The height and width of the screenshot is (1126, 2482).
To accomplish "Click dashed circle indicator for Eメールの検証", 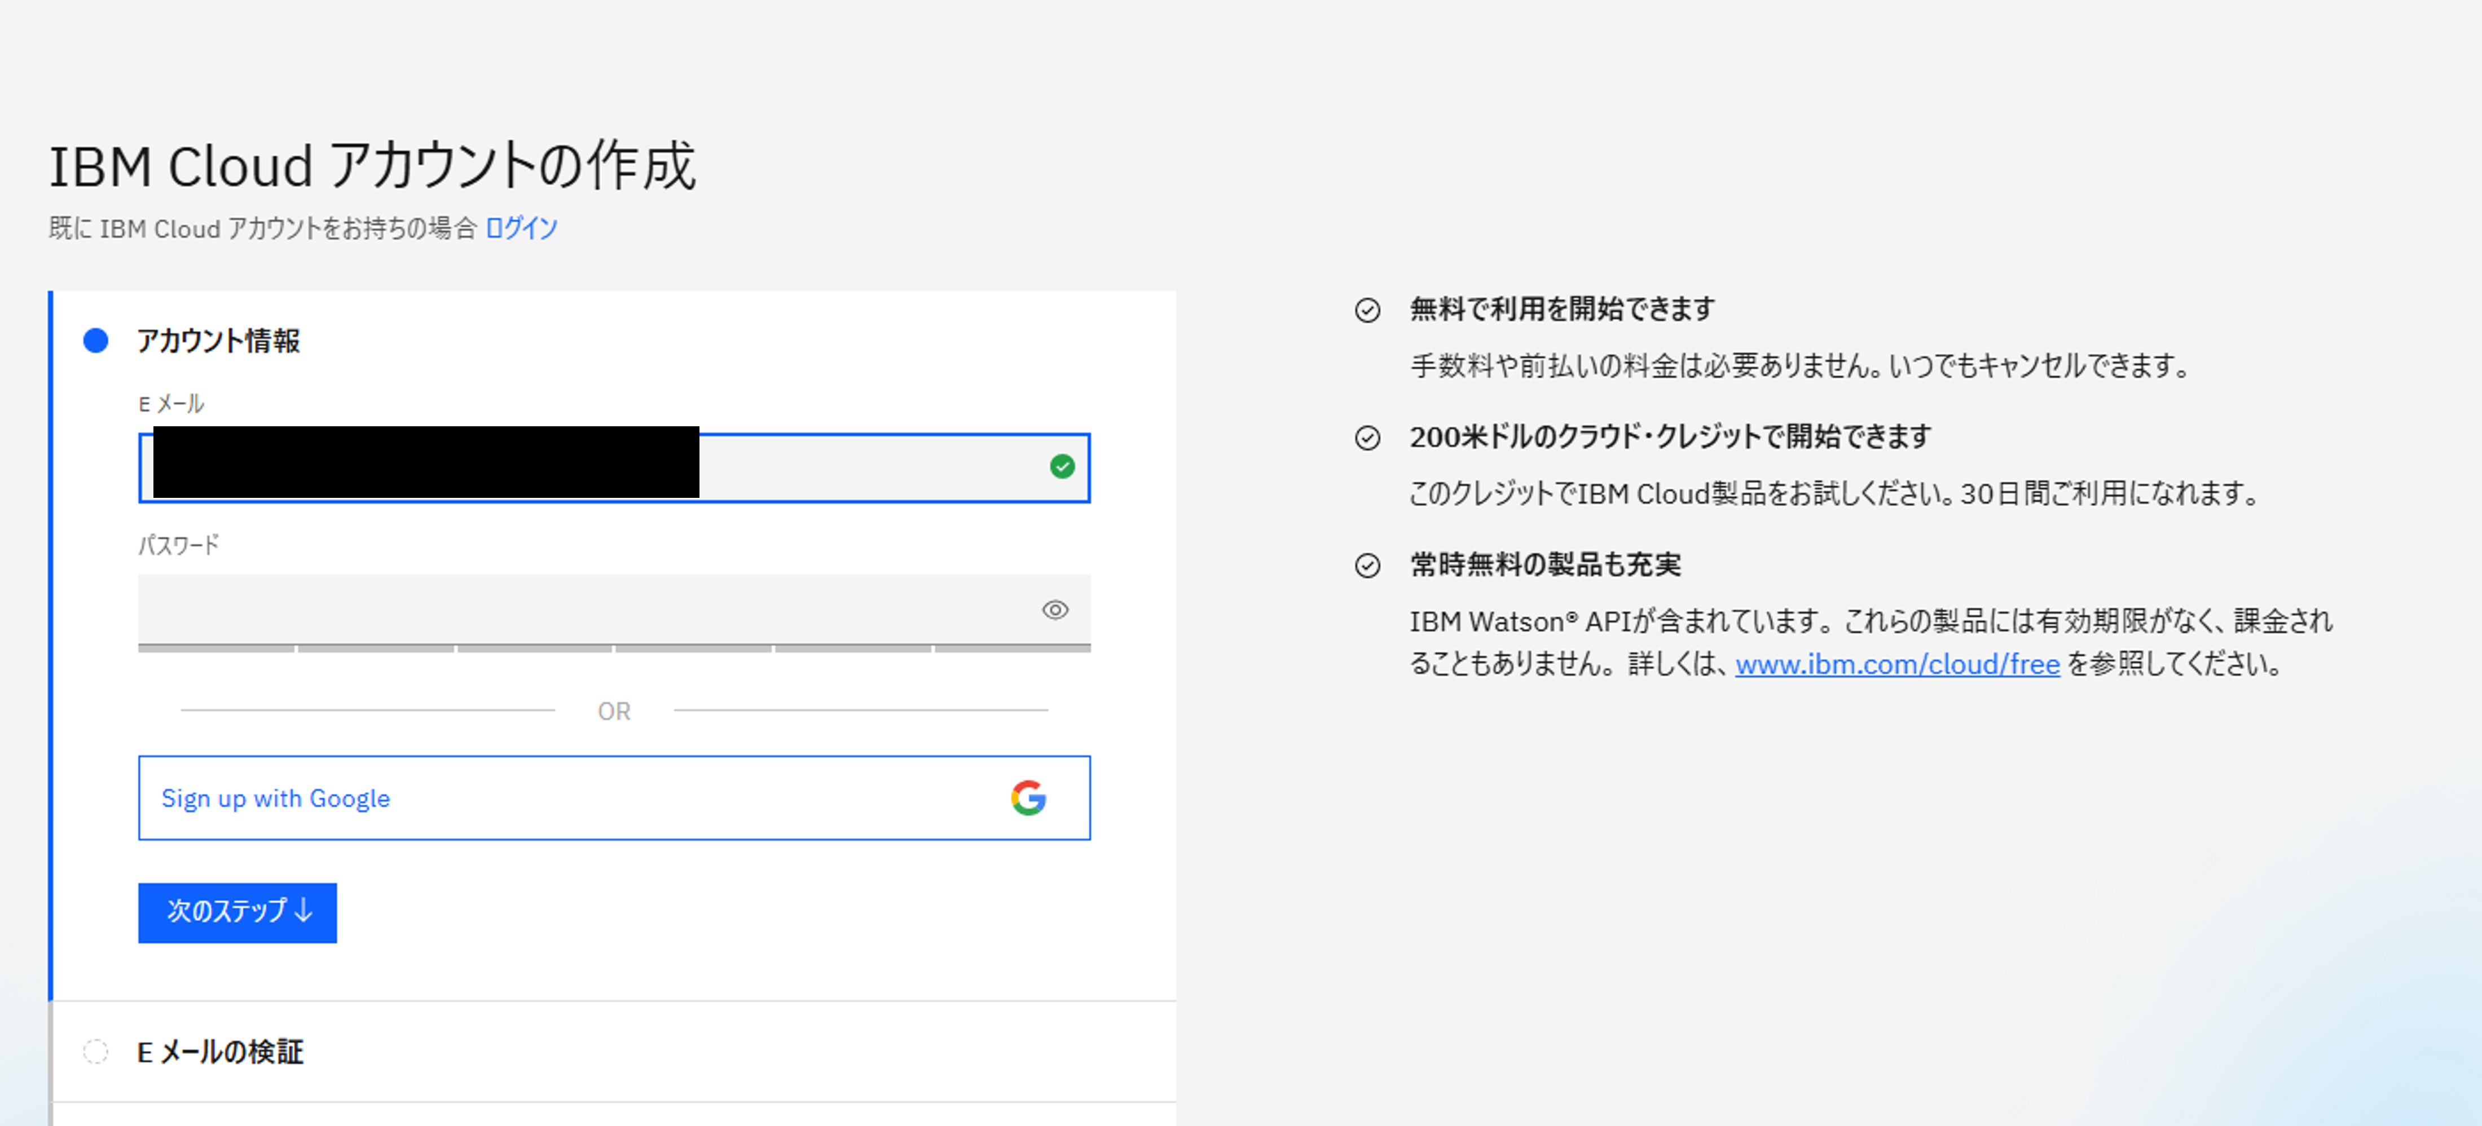I will point(95,1052).
